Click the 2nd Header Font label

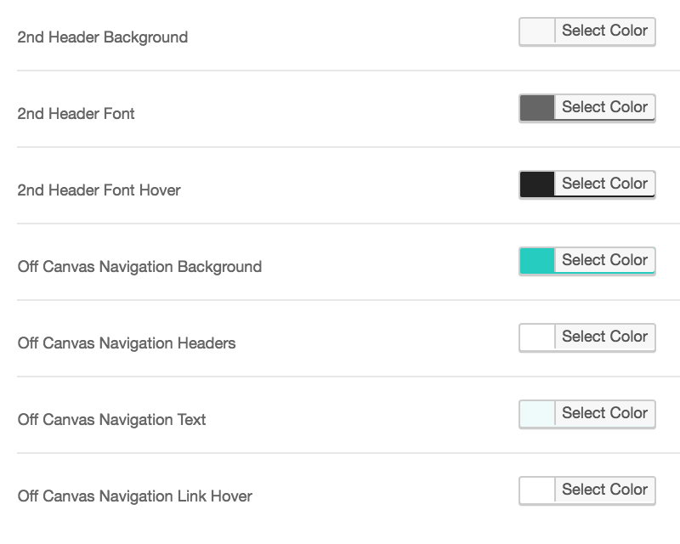point(76,114)
